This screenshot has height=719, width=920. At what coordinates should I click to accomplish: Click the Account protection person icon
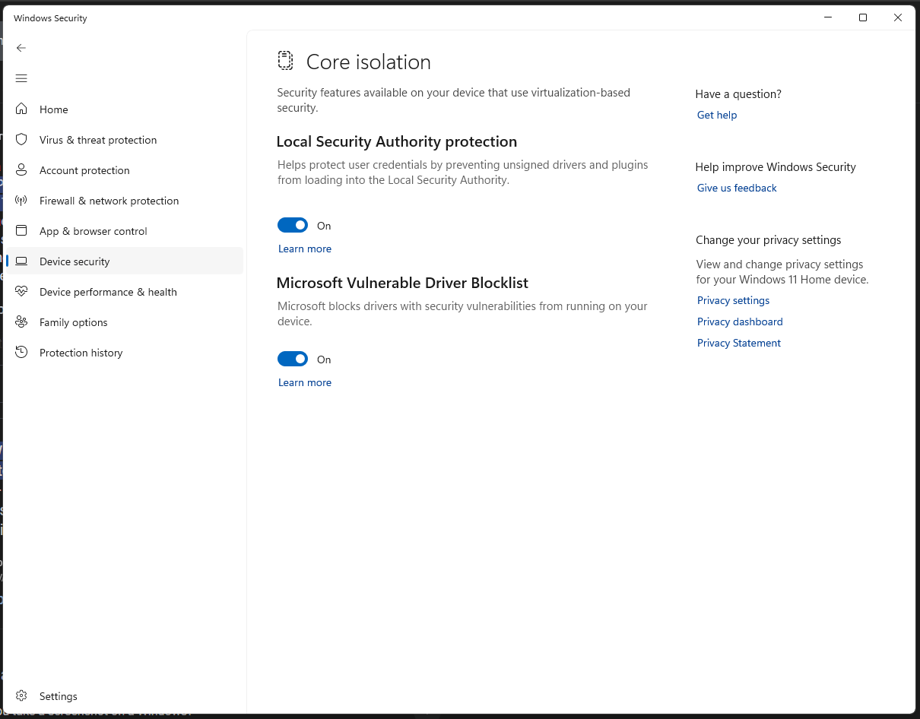click(22, 169)
